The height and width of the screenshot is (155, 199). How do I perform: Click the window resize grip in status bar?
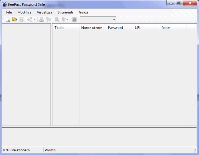pyautogui.click(x=195, y=151)
